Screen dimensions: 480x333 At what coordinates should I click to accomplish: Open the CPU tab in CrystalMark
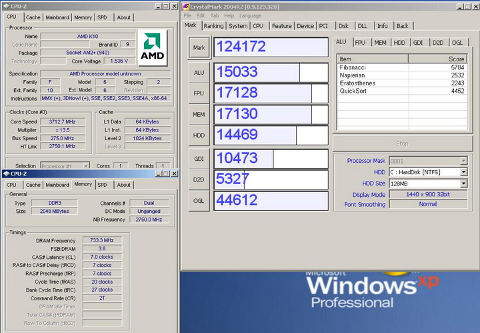point(258,26)
